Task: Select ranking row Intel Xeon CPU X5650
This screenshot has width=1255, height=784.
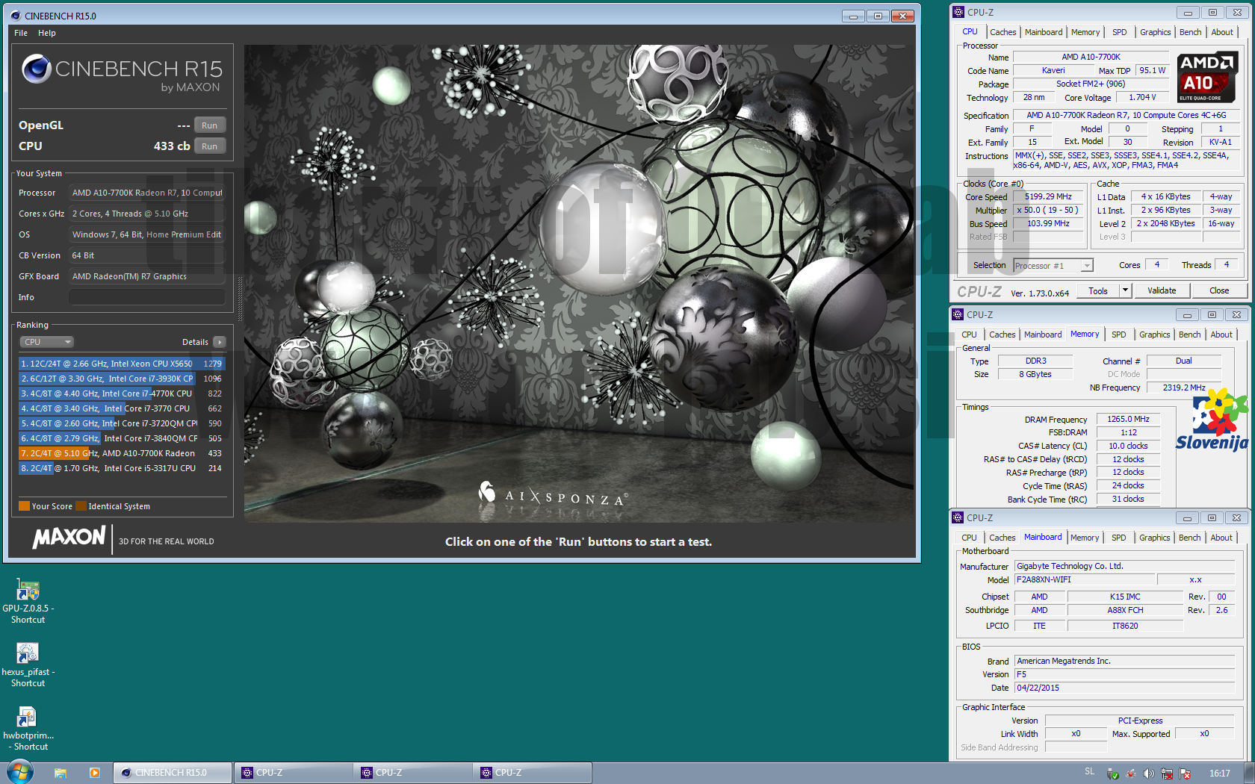Action: click(121, 364)
